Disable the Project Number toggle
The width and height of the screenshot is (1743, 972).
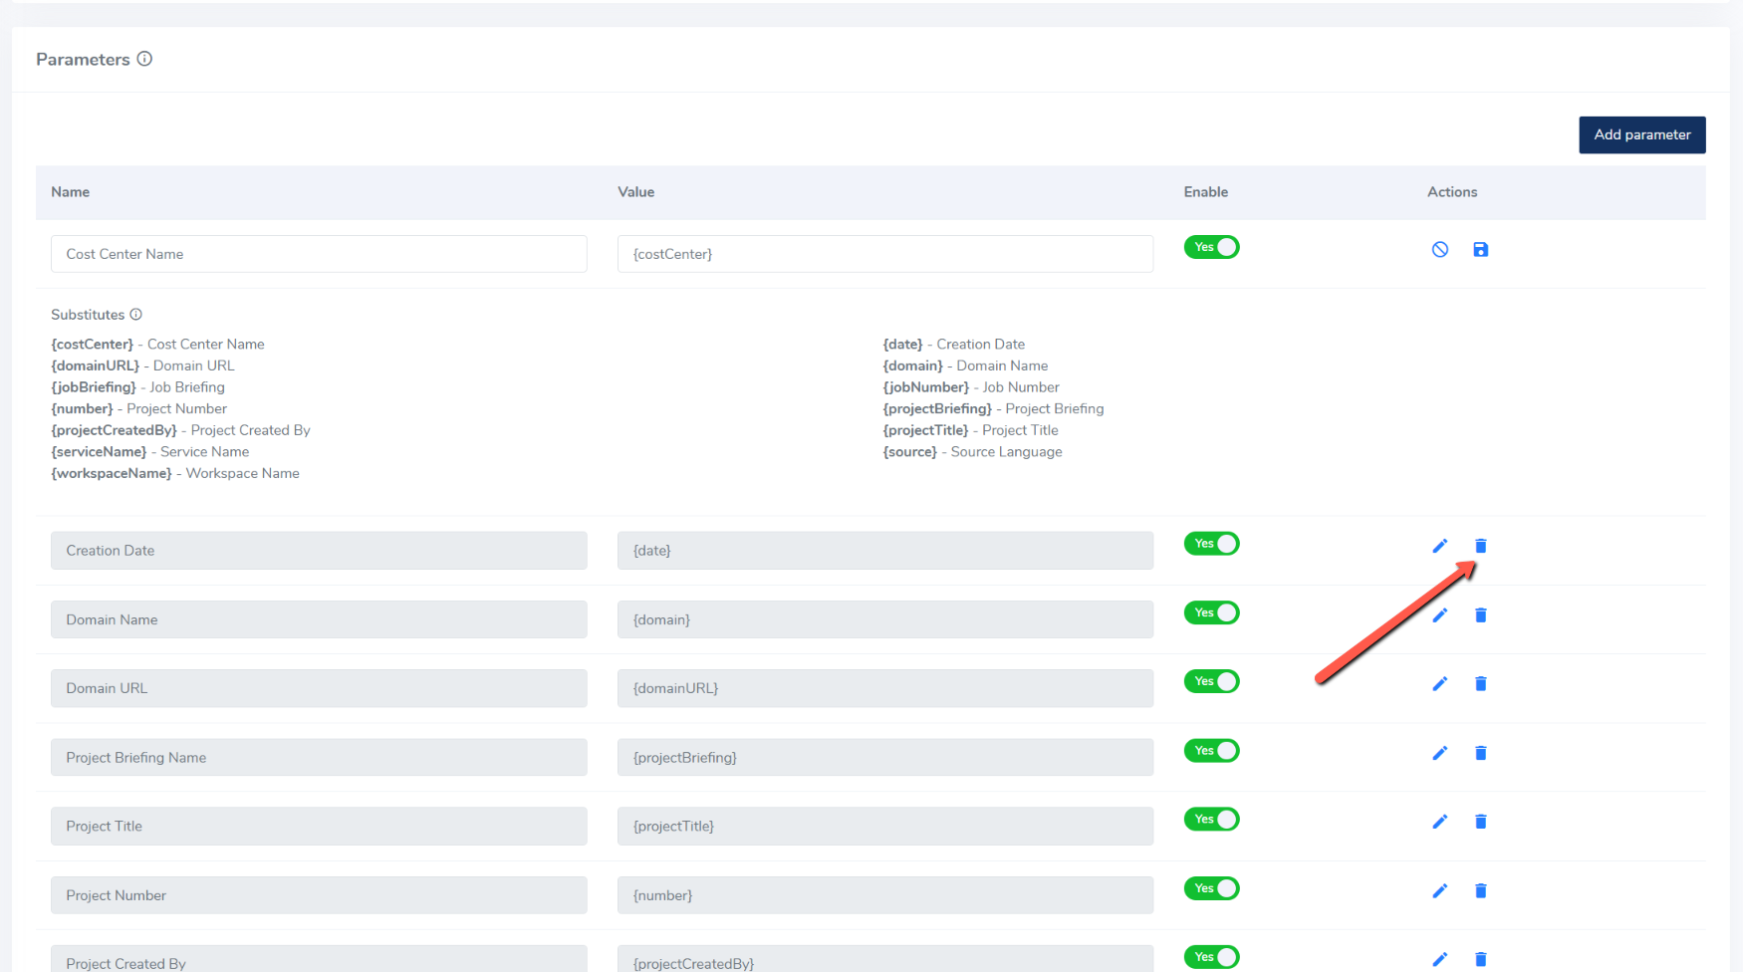[x=1211, y=888]
